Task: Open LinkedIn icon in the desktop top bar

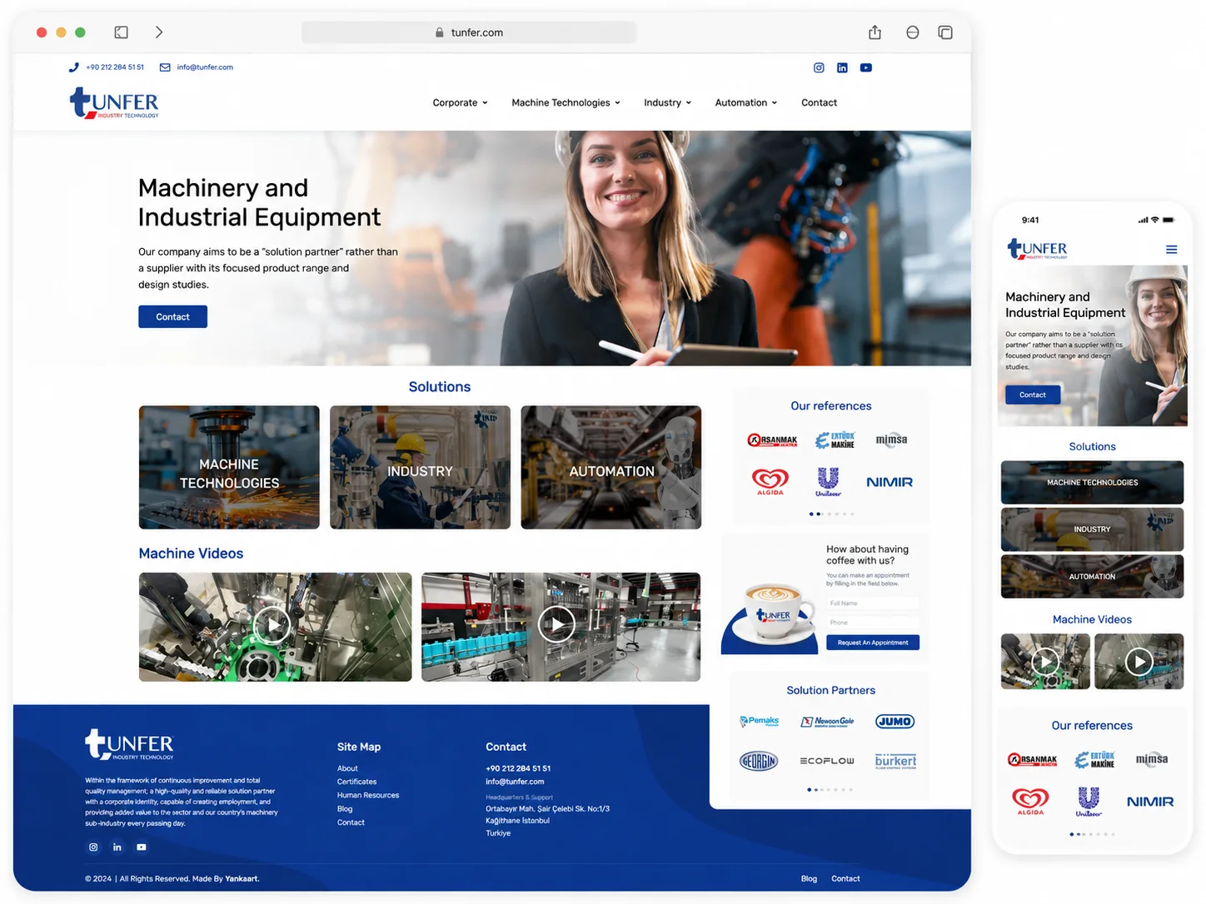Action: (x=842, y=67)
